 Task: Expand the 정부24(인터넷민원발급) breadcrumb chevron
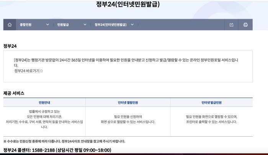tap(132, 24)
